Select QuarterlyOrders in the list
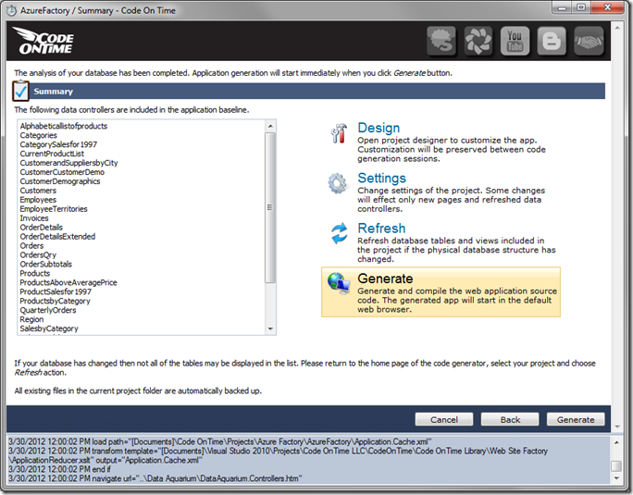 click(x=48, y=311)
